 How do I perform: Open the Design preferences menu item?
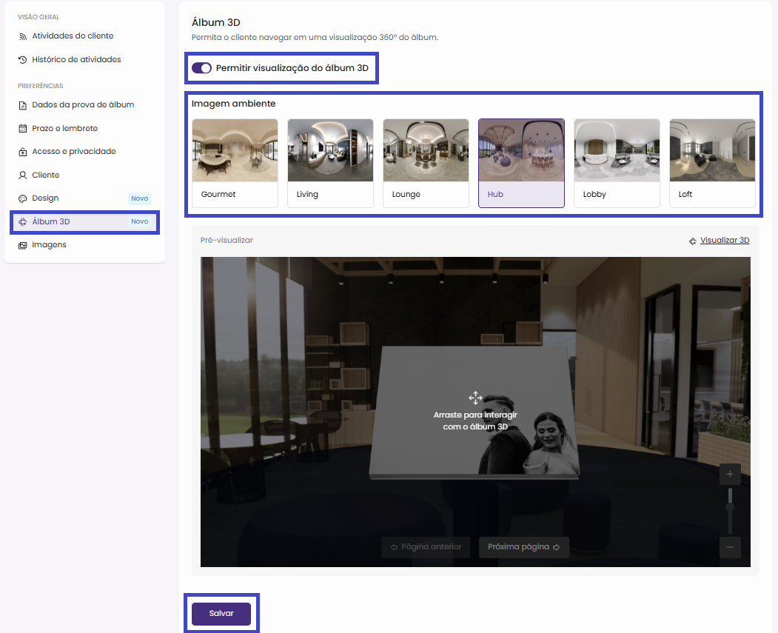tap(45, 198)
